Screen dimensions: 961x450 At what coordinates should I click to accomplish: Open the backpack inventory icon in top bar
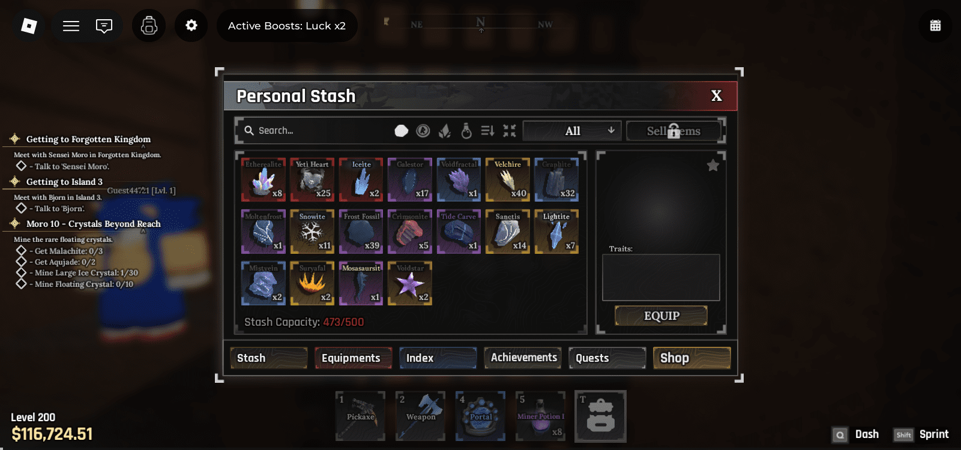(x=149, y=26)
